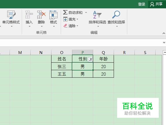Screen dimensions: 166x125
Task: Select the 男 cell in 王五 row
Action: 83,74
